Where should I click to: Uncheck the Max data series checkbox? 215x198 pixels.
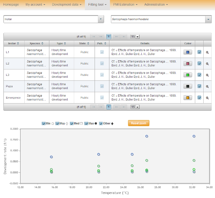(x=86, y=123)
